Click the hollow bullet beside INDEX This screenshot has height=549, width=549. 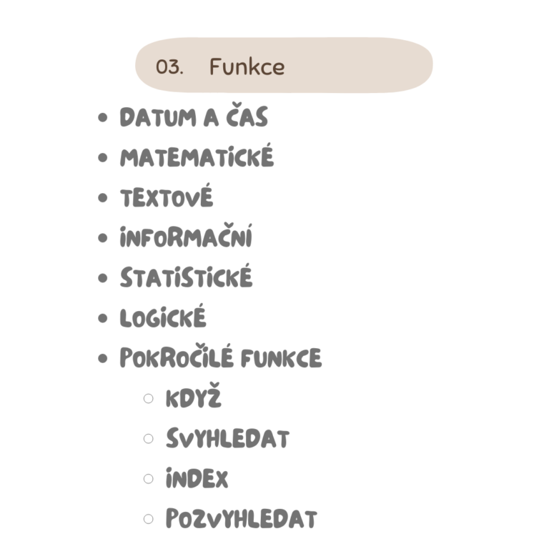point(149,479)
